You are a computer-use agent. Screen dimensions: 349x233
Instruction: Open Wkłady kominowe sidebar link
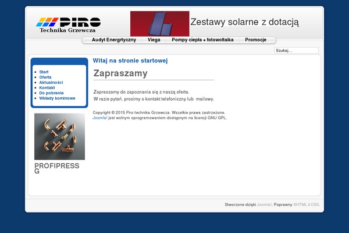[57, 98]
